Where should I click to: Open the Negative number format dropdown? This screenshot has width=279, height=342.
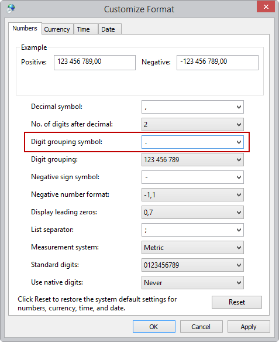192,195
